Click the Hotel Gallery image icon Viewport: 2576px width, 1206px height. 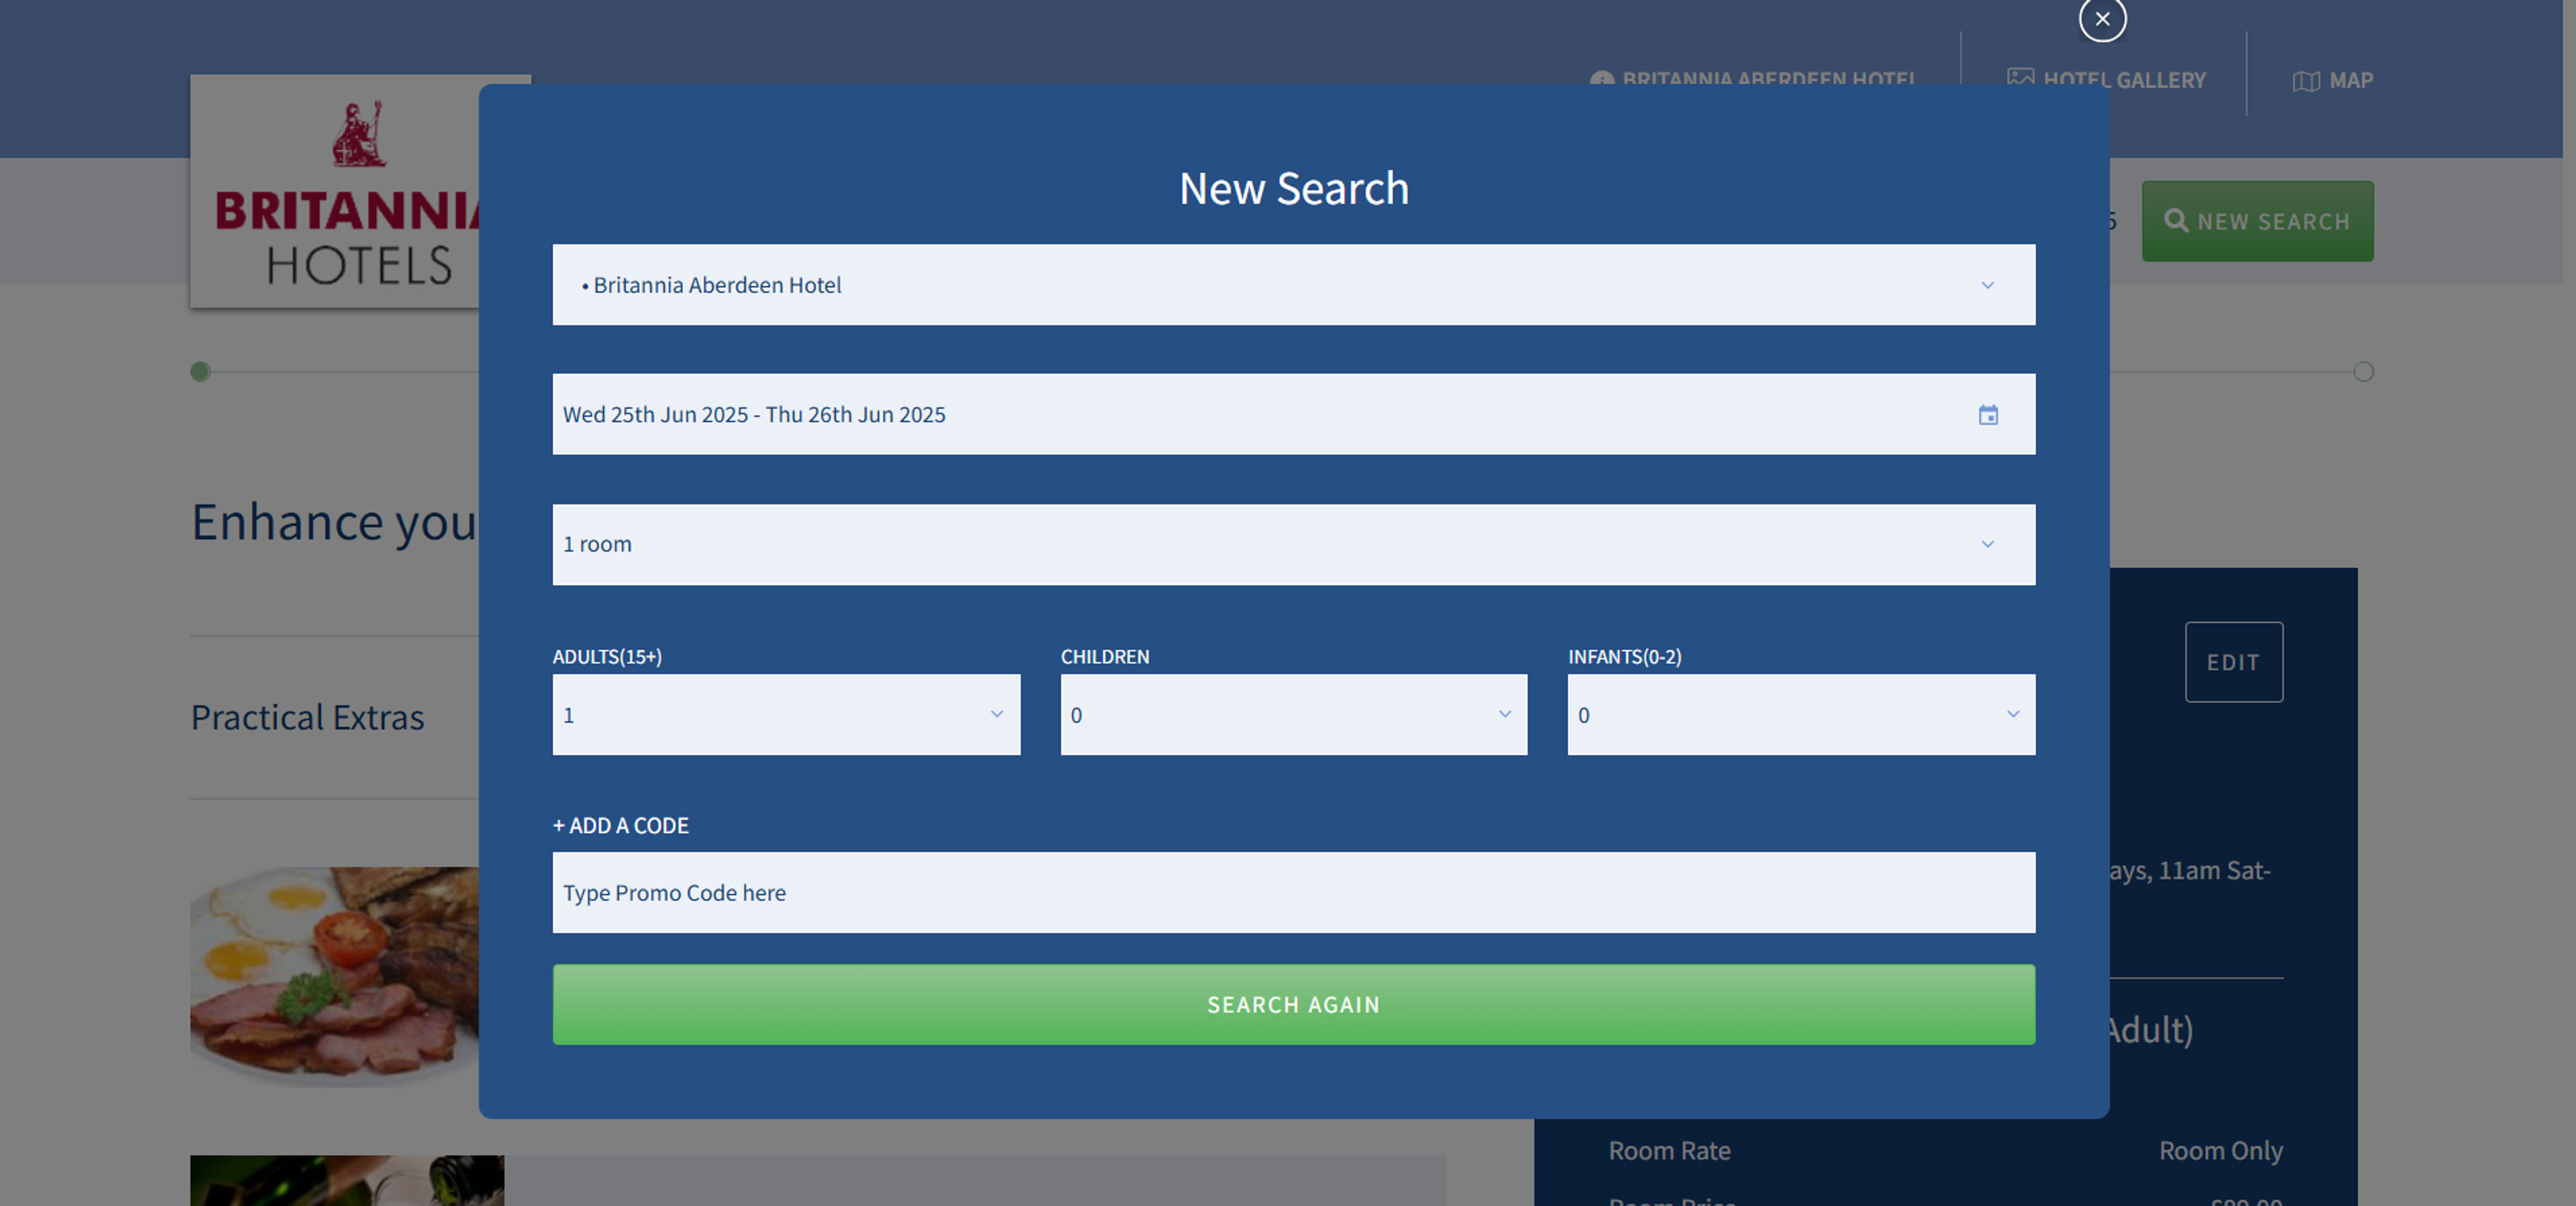[2020, 79]
